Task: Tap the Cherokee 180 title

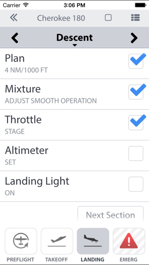Action: (x=61, y=18)
